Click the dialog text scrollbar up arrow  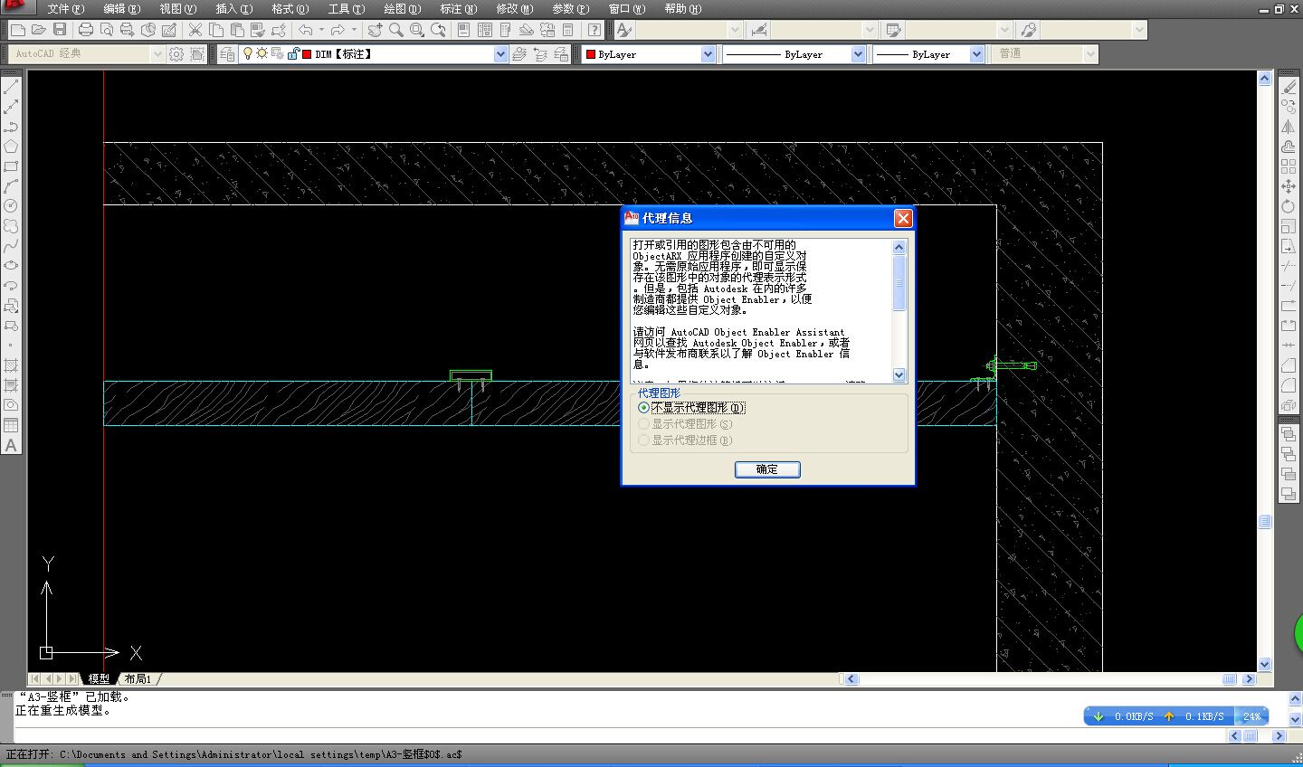pyautogui.click(x=899, y=247)
